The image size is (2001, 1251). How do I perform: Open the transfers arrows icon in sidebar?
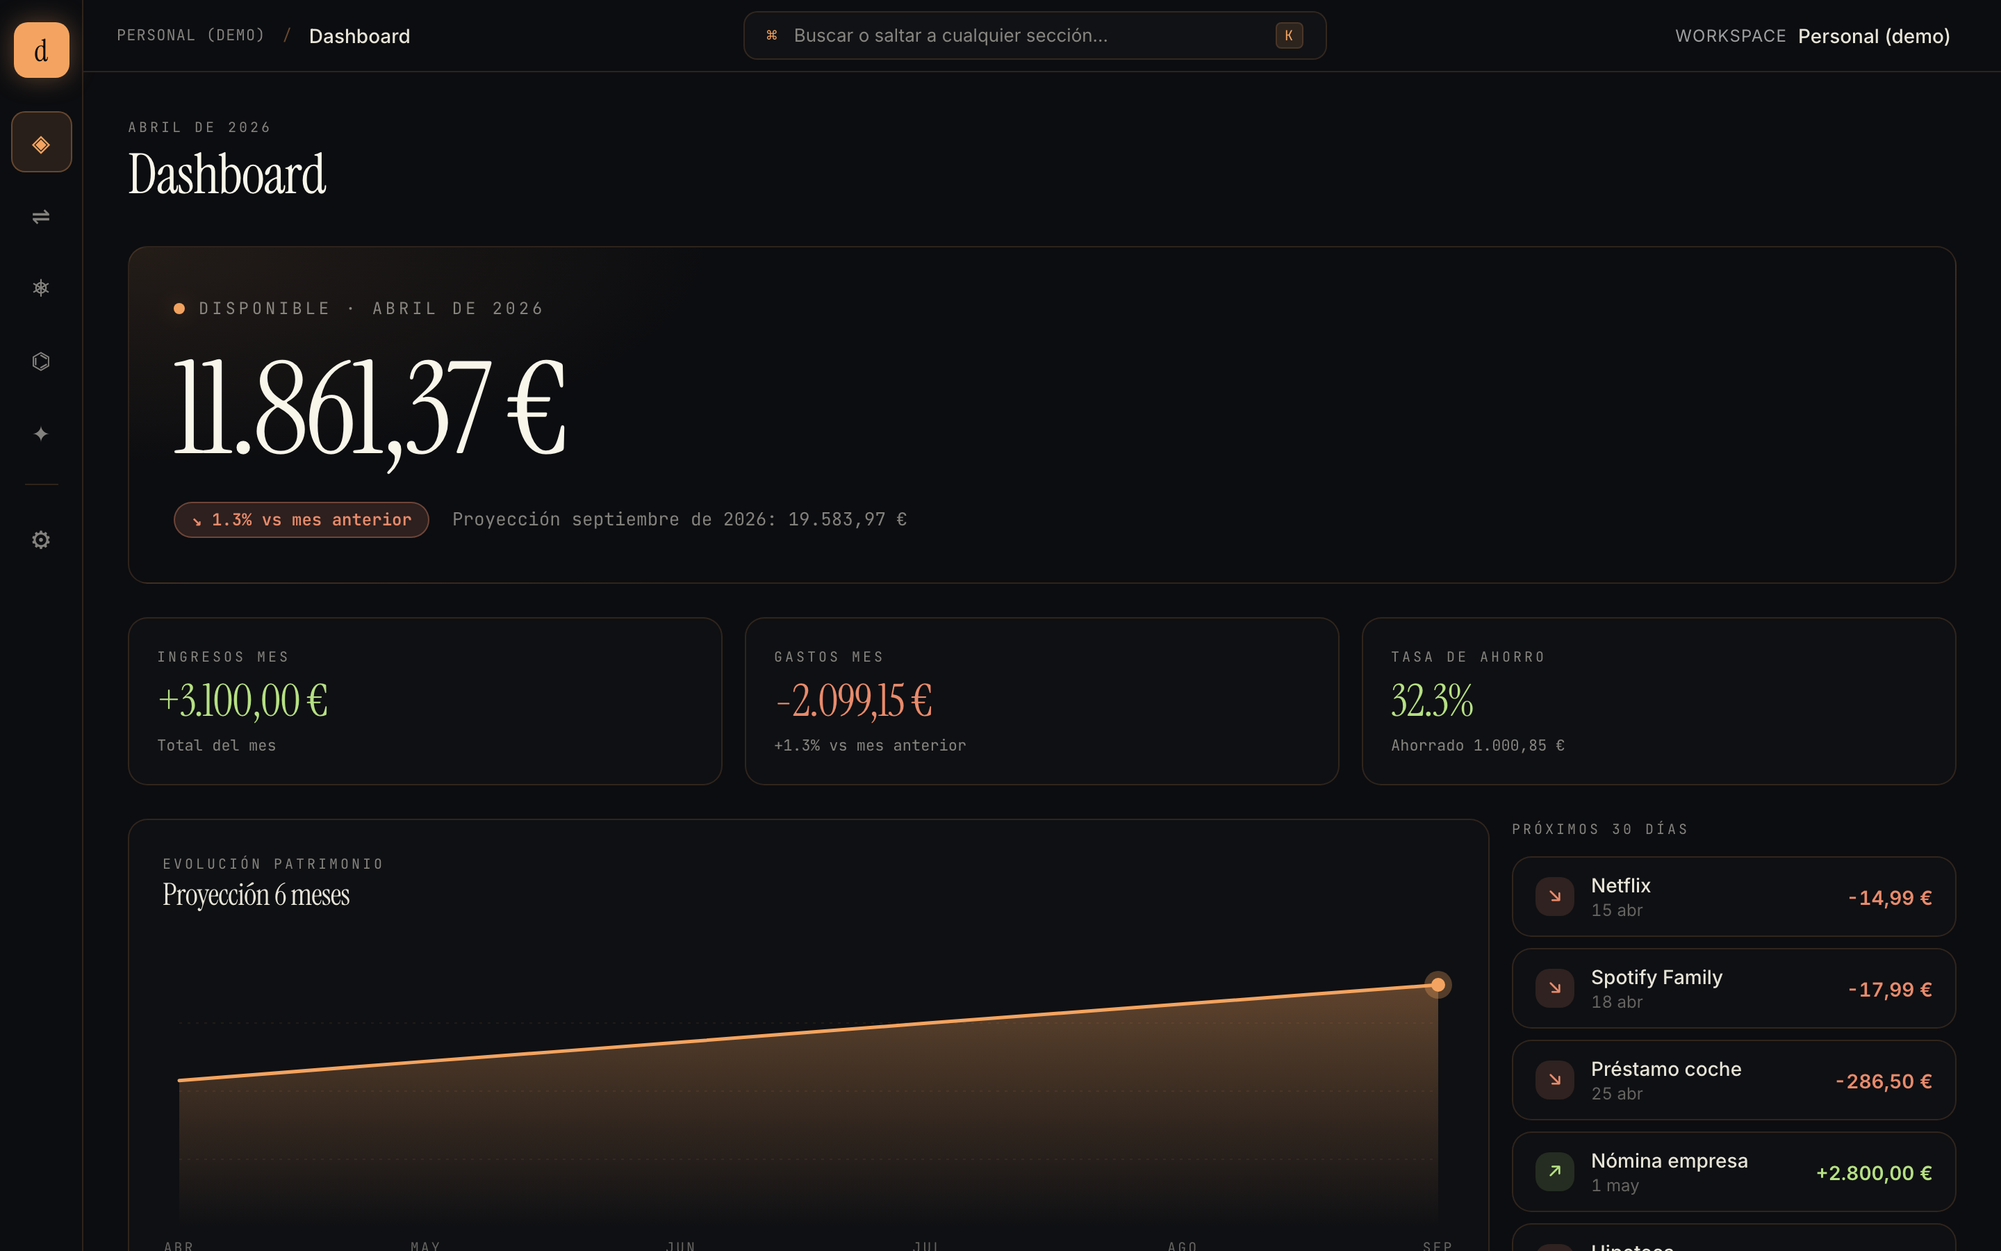pyautogui.click(x=40, y=218)
